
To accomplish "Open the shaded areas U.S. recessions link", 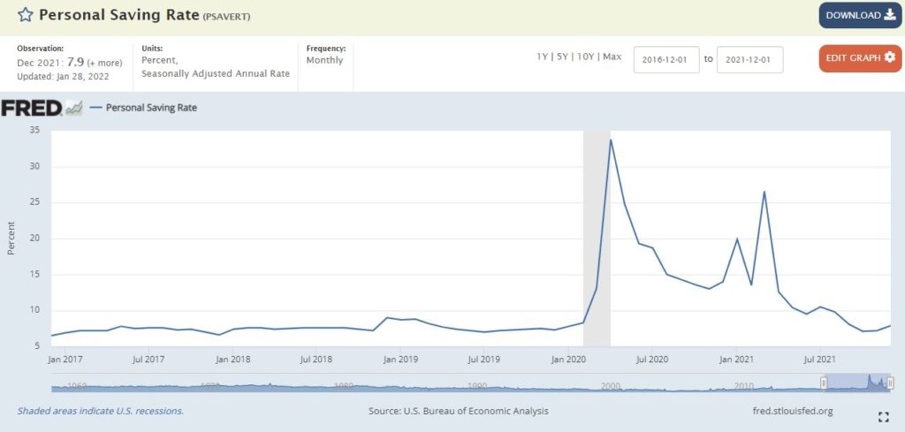I will (101, 411).
